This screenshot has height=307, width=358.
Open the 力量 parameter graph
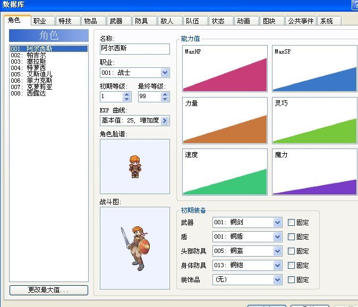pos(225,120)
